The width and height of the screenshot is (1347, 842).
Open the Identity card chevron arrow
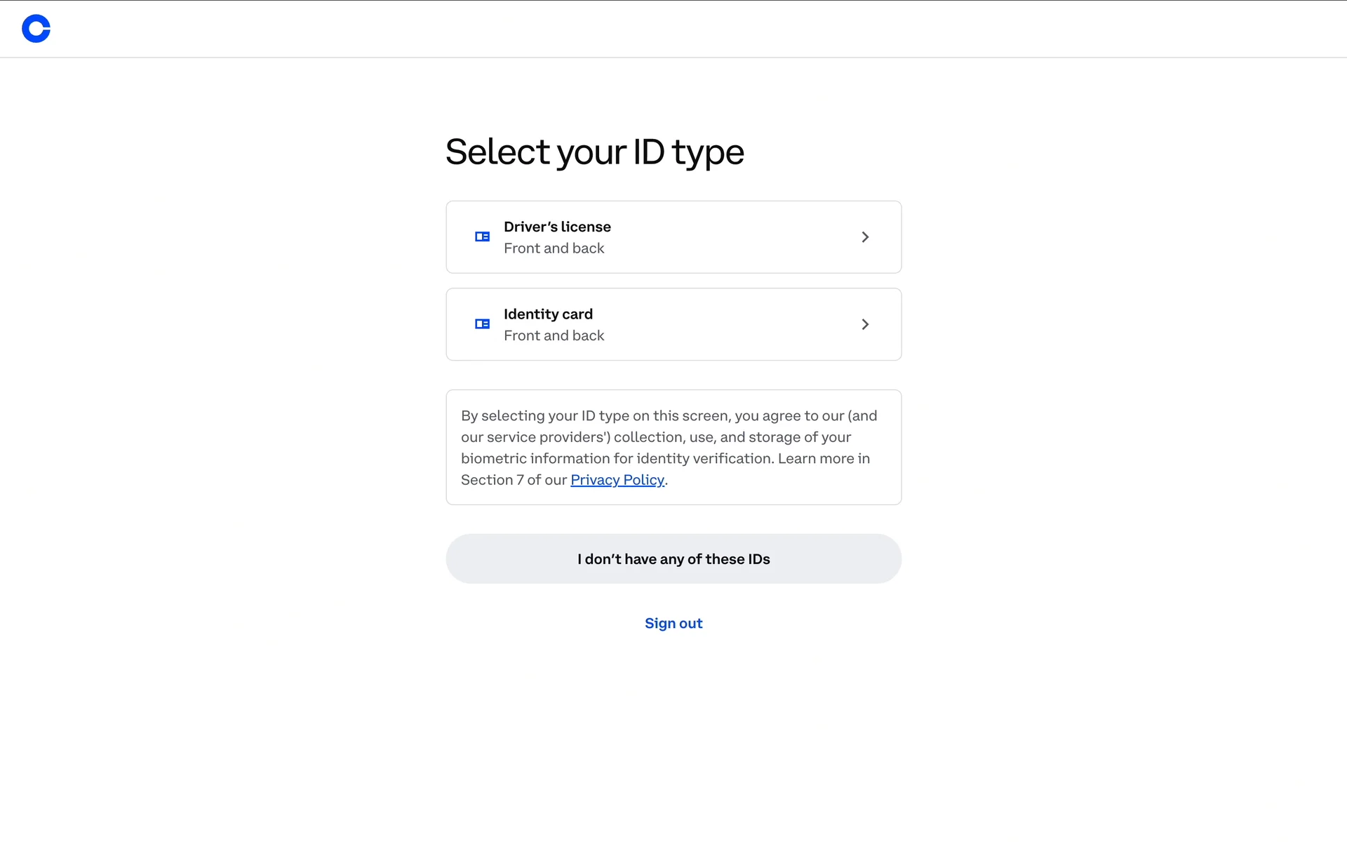pos(865,324)
